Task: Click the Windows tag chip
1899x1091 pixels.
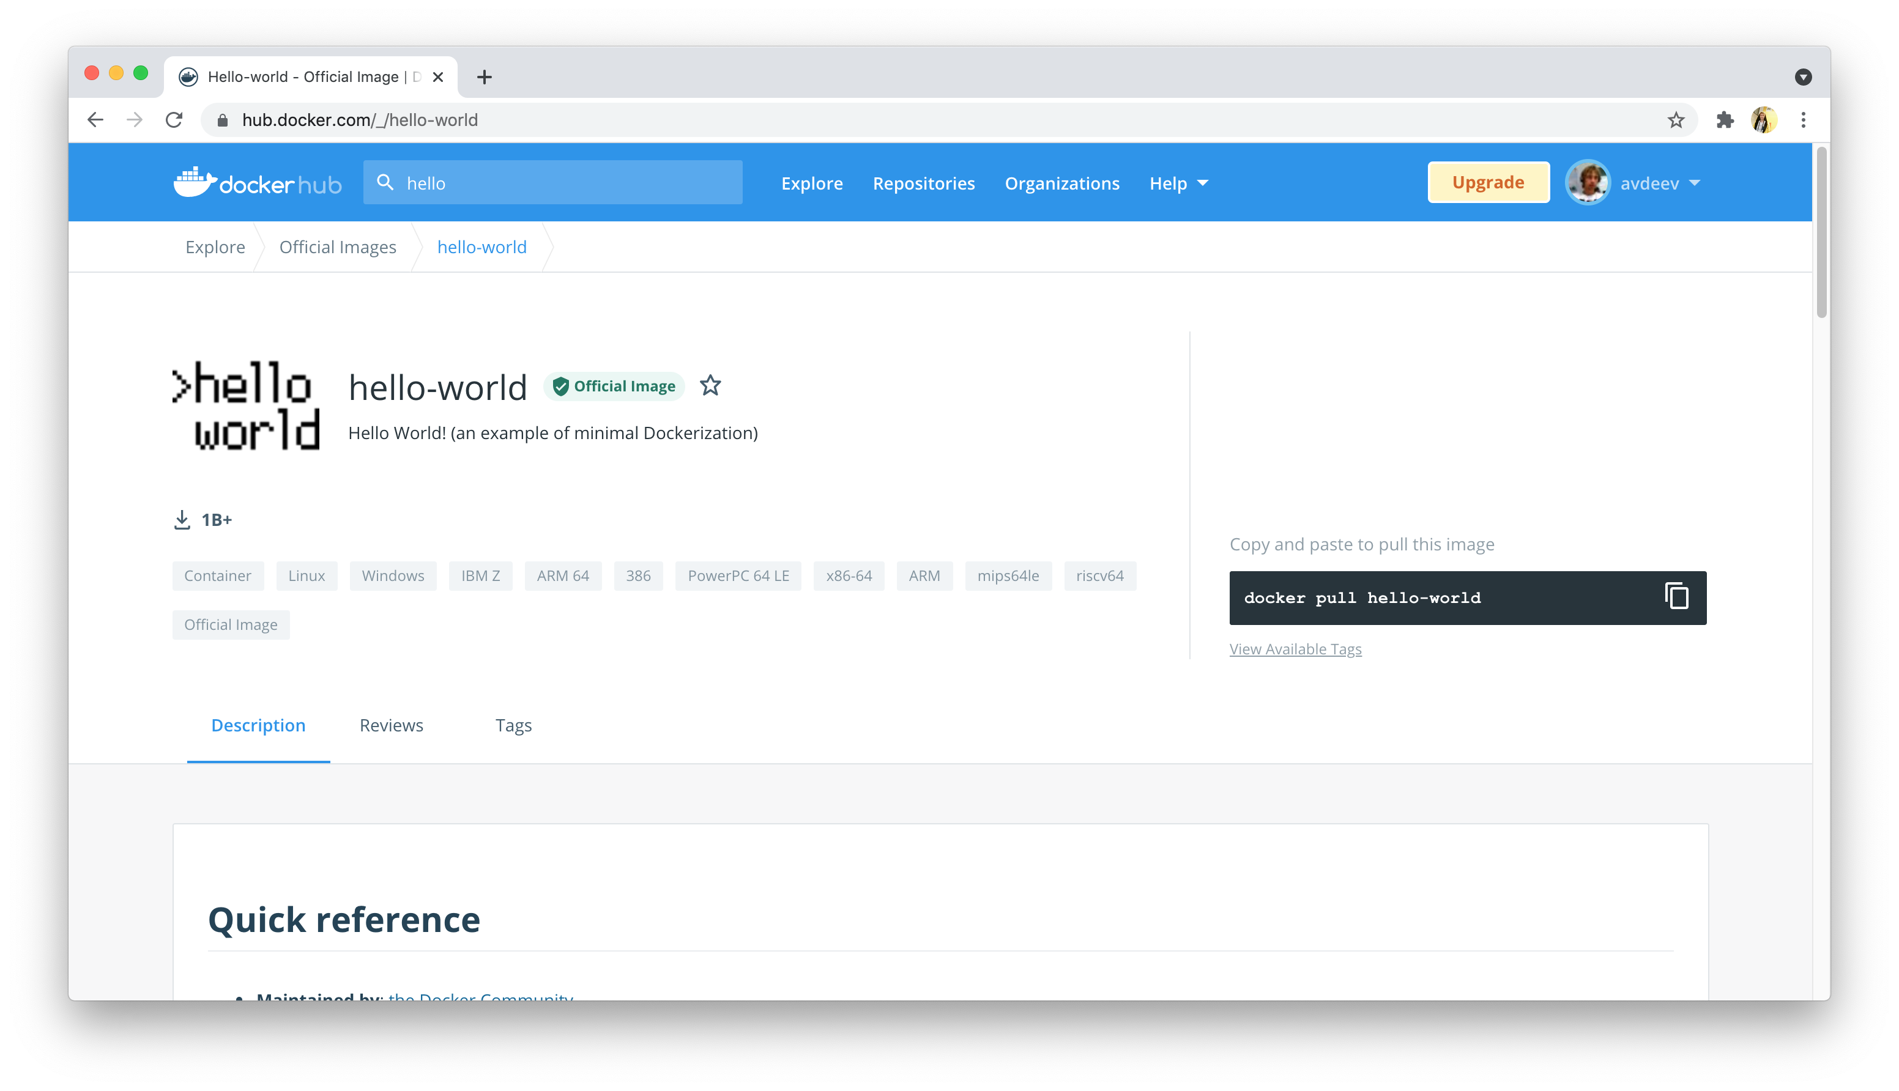Action: [x=393, y=575]
